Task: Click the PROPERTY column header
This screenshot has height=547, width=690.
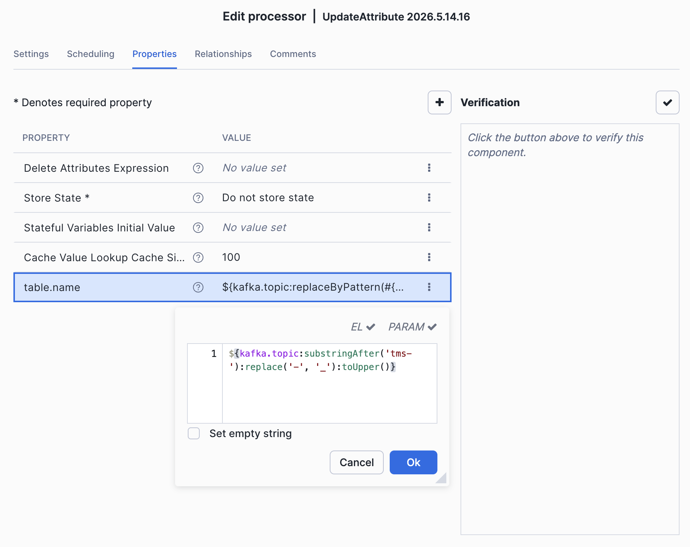Action: 46,138
